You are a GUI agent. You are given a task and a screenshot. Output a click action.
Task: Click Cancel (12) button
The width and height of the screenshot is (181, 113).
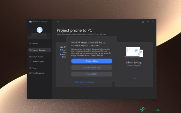(x=92, y=74)
